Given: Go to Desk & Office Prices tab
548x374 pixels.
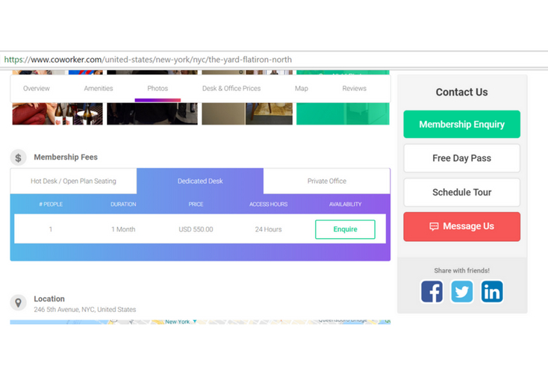Looking at the screenshot, I should [x=231, y=89].
